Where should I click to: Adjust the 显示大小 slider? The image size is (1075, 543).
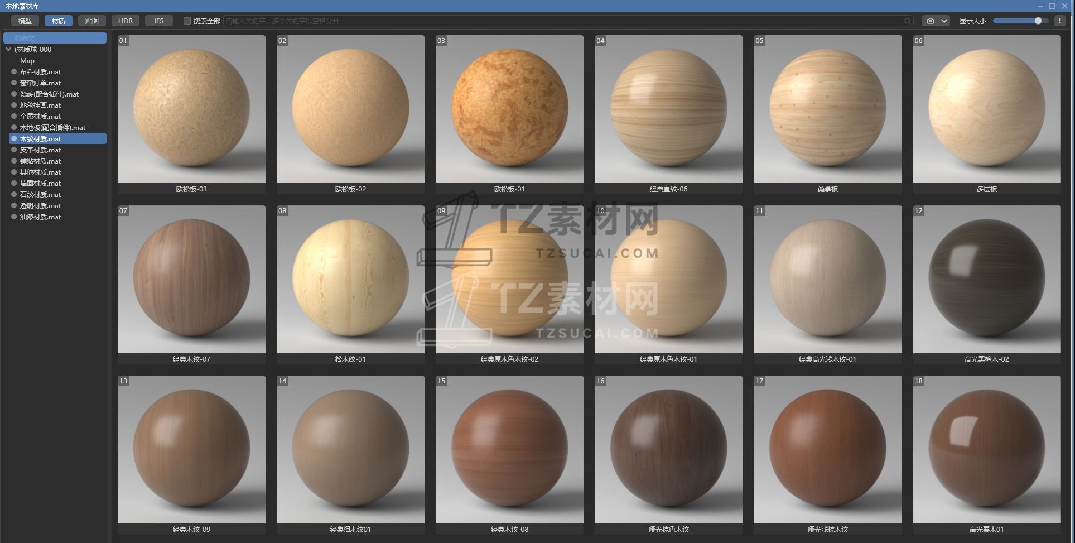(x=1020, y=21)
